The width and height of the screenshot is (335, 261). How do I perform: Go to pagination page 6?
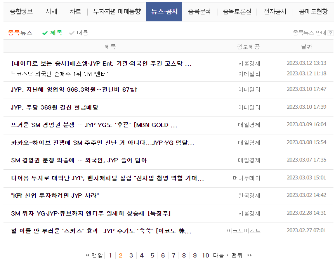[x=163, y=255]
